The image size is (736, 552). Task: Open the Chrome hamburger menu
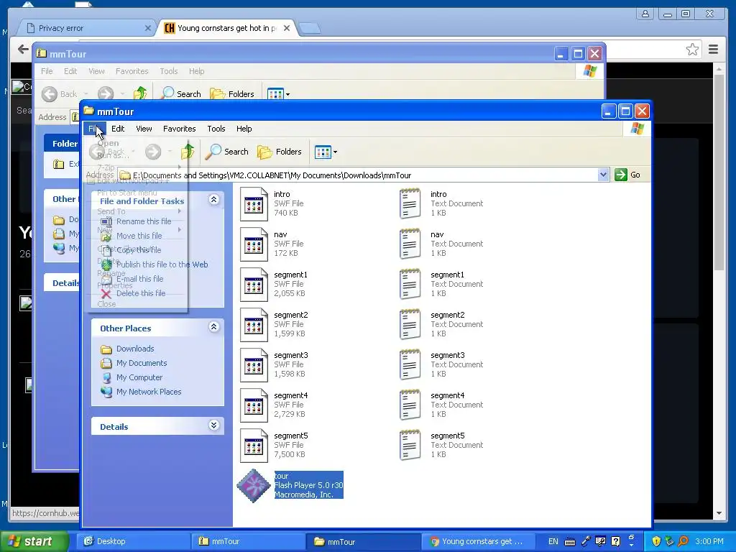[714, 50]
